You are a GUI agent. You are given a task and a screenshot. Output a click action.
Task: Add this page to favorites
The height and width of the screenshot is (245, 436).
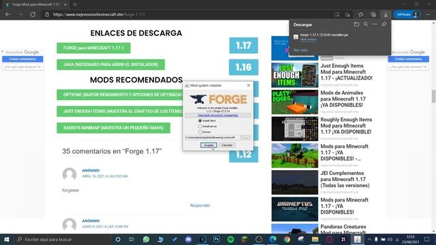pos(347,14)
